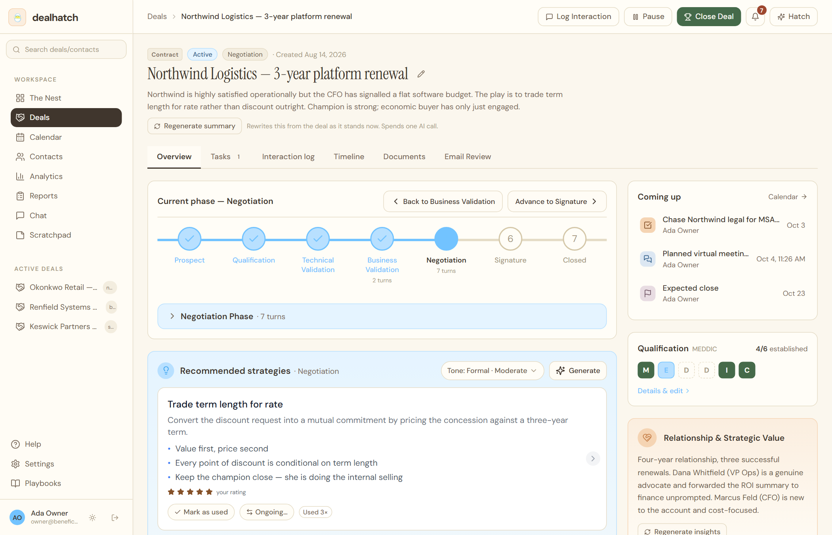Open the Email Review tab
The height and width of the screenshot is (535, 832).
(468, 157)
